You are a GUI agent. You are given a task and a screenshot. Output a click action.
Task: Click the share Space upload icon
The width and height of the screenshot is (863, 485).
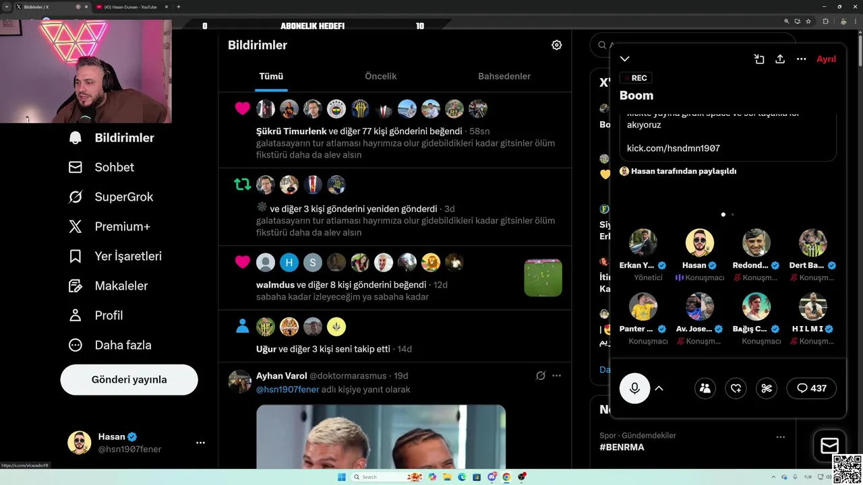tap(780, 59)
